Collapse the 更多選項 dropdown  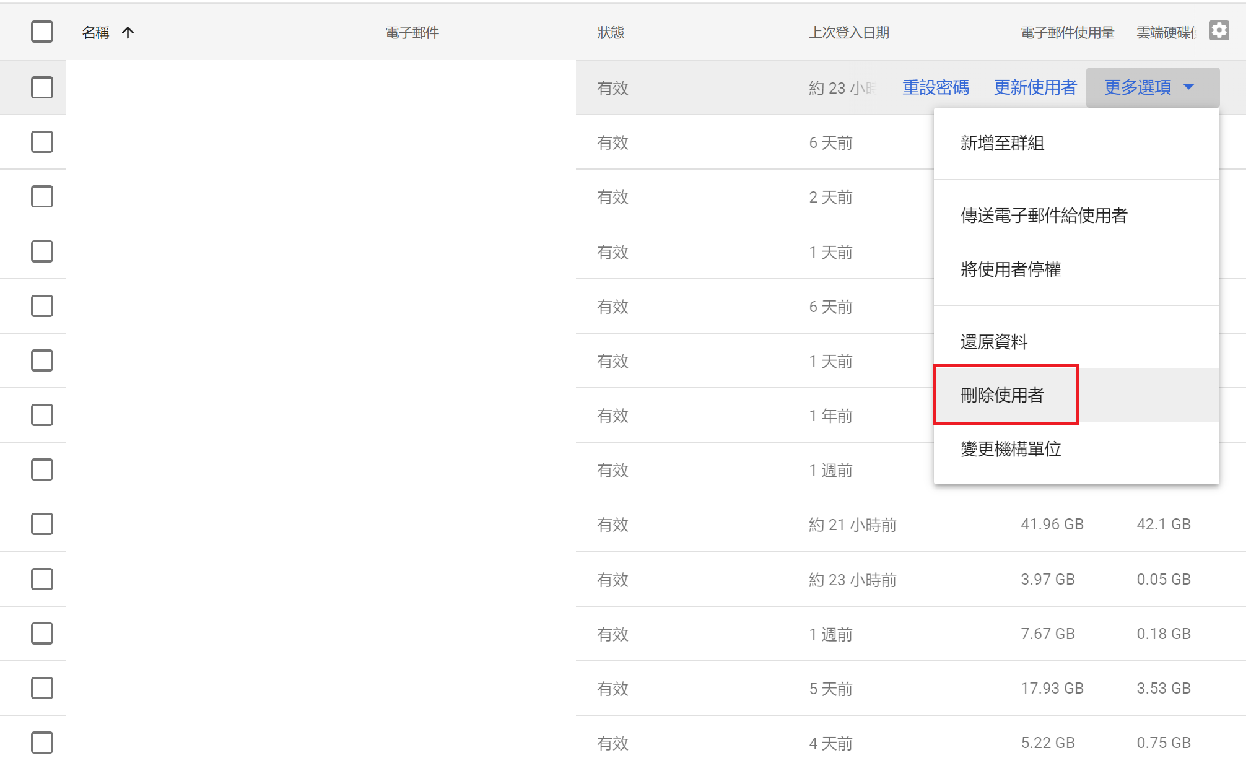tap(1138, 87)
